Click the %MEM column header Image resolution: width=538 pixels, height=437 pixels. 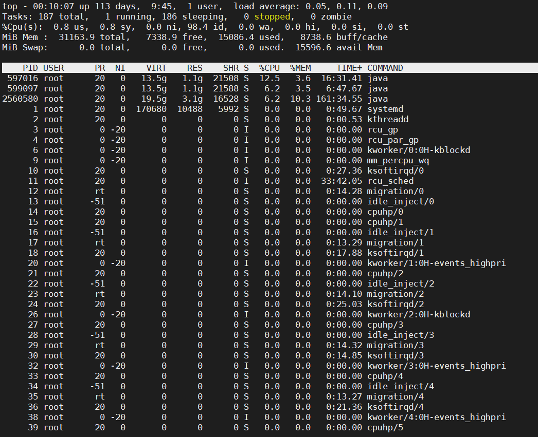tap(300, 68)
